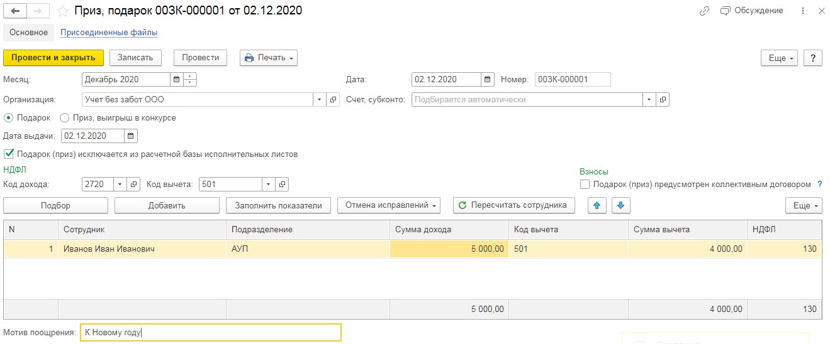Click the Номер field 003К-000001
Screen dimensions: 830x344
pyautogui.click(x=573, y=80)
